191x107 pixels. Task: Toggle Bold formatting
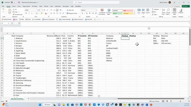[26, 13]
